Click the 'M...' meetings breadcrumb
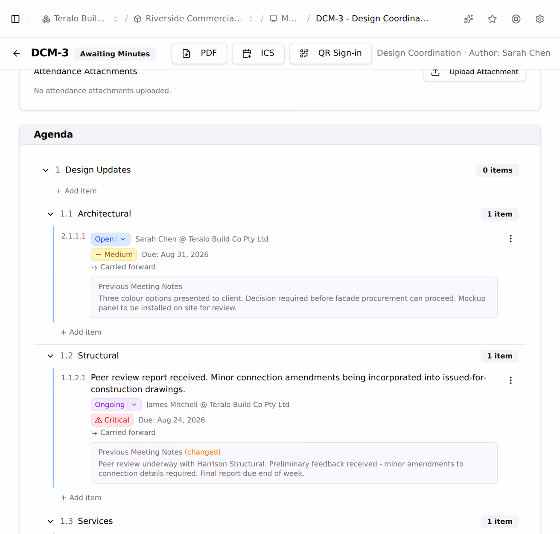 click(x=289, y=19)
